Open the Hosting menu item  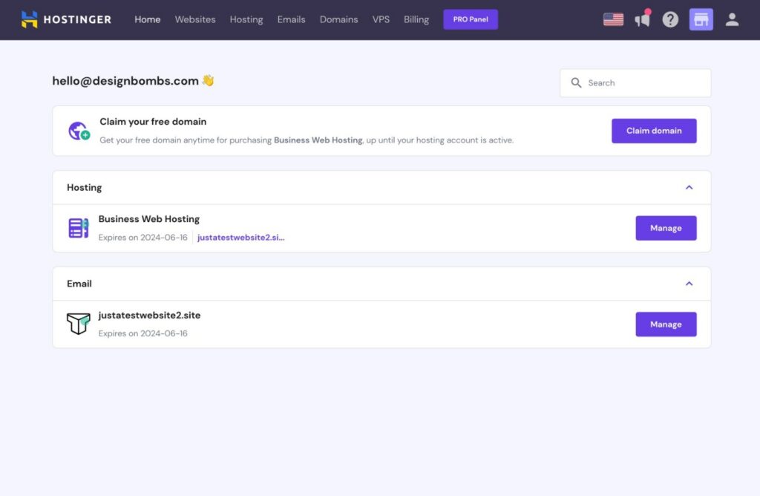click(x=246, y=19)
